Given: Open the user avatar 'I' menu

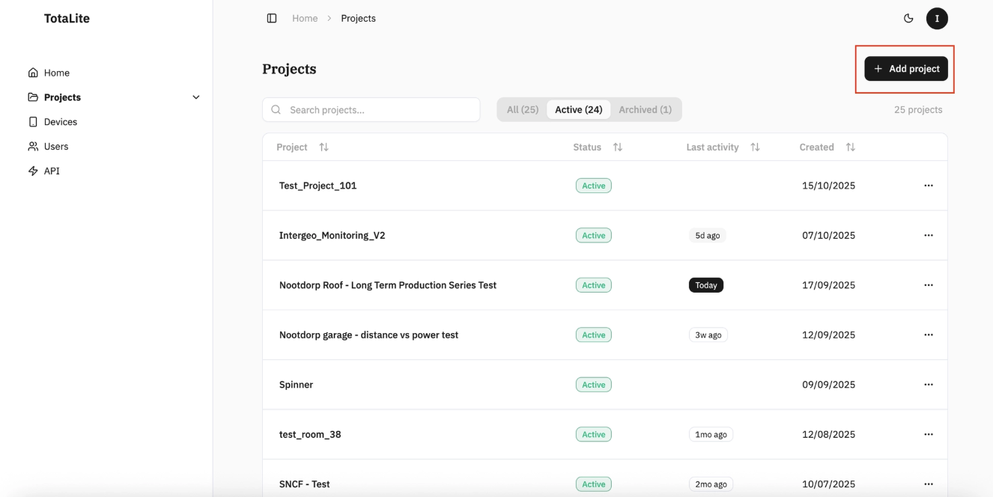Looking at the screenshot, I should [937, 18].
